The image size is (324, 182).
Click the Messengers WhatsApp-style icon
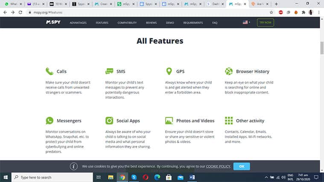pos(50,121)
